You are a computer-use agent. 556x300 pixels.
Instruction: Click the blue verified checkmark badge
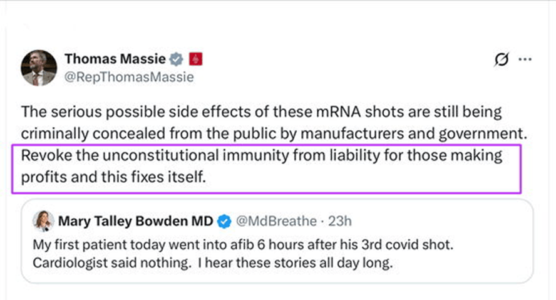click(223, 221)
